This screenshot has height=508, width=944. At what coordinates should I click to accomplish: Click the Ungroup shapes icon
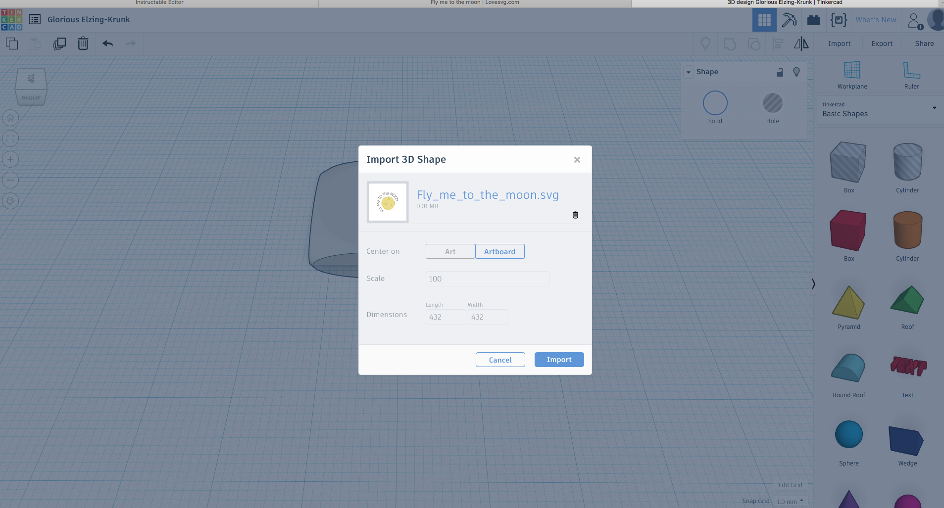click(x=754, y=44)
